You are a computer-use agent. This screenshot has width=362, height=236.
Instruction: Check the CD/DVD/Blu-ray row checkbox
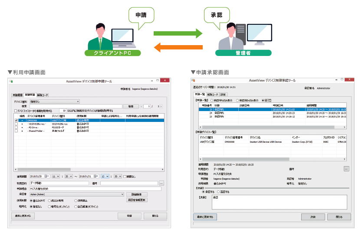pos(16,124)
